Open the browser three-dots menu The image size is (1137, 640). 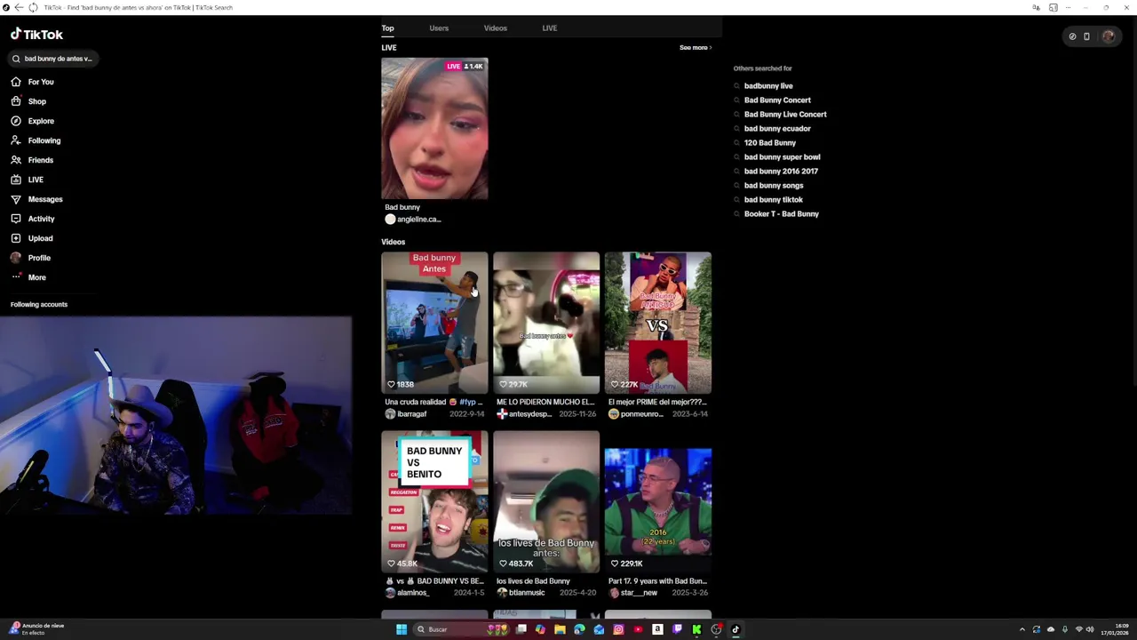[x=1069, y=7]
